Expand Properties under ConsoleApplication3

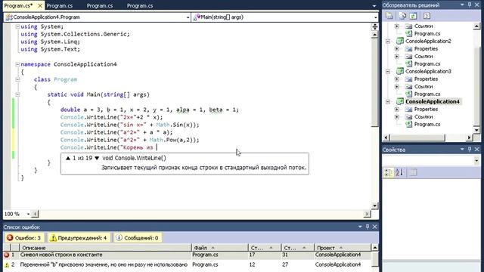[397, 79]
